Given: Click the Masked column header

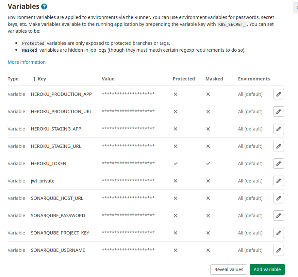Looking at the screenshot, I should point(214,79).
